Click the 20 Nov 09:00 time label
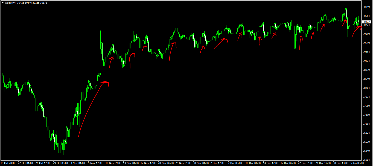 (166, 163)
